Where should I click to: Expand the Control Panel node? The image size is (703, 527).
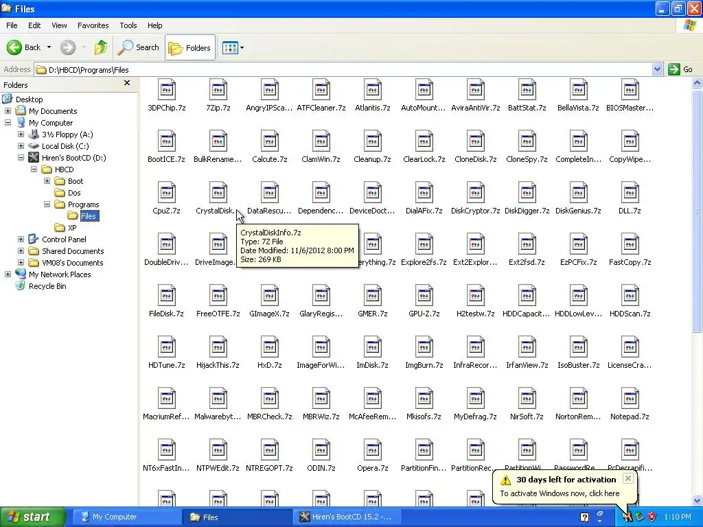[x=21, y=239]
